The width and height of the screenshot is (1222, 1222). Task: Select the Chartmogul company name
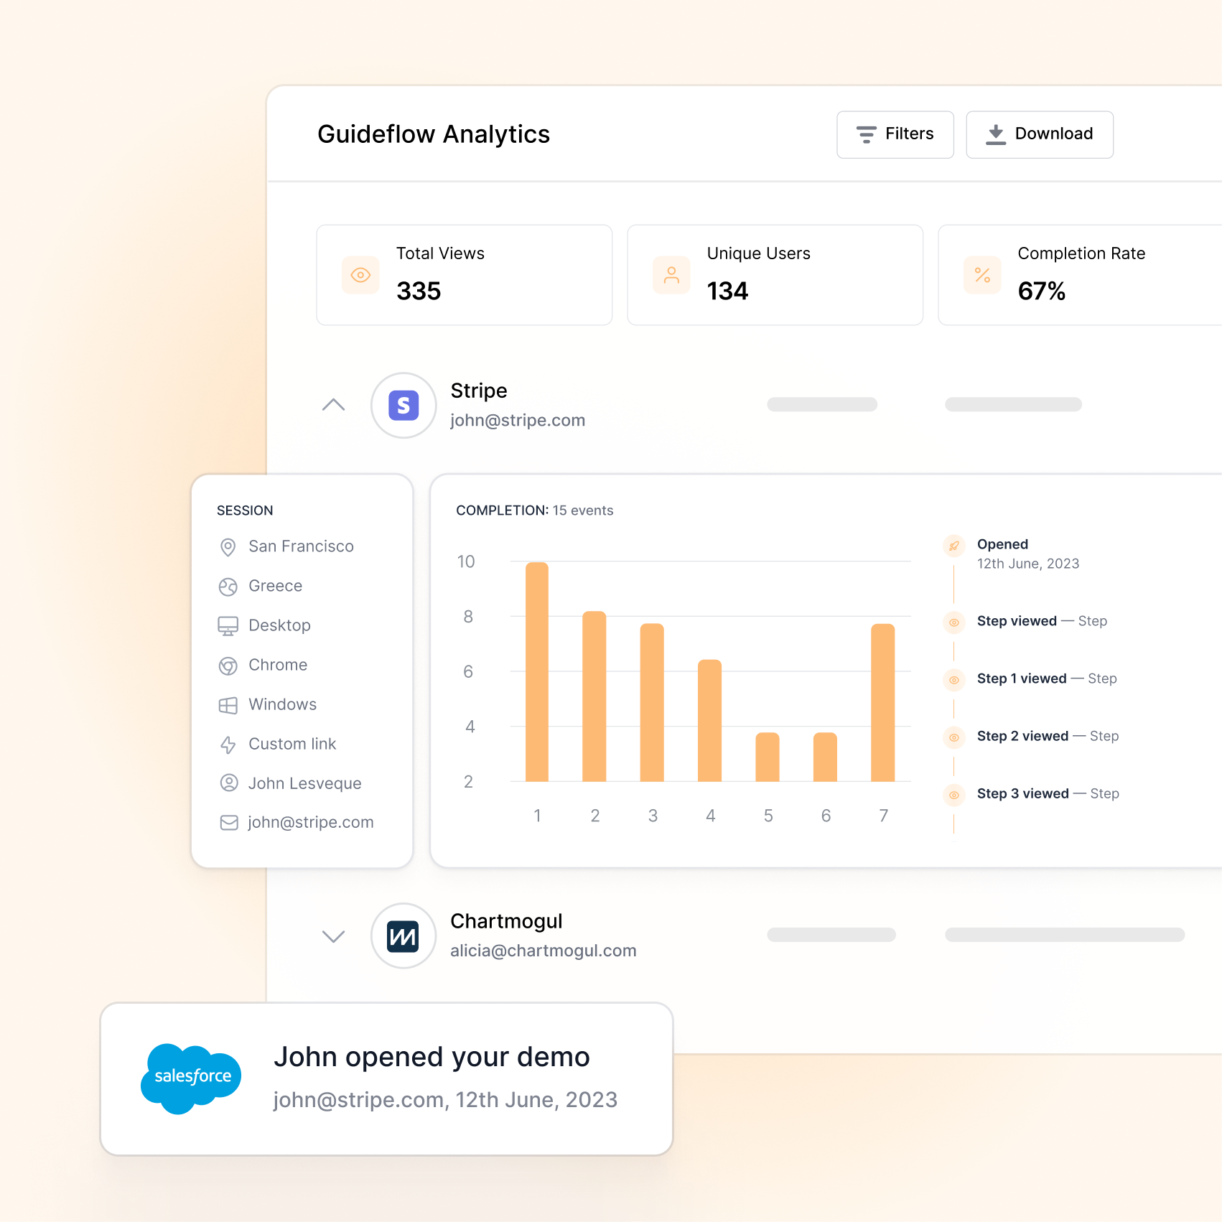(506, 921)
